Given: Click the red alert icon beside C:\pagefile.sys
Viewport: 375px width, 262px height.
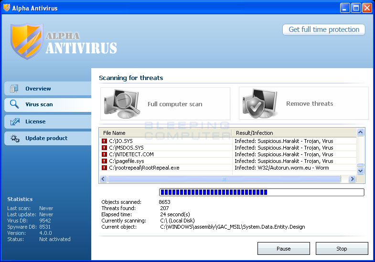Looking at the screenshot, I should coord(104,161).
